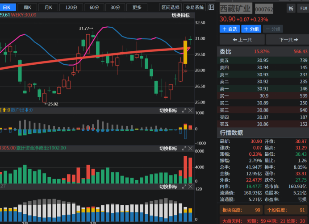This screenshot has width=309, height=224.
Task: Select the 60分 timeframe tab
Action: (94, 8)
